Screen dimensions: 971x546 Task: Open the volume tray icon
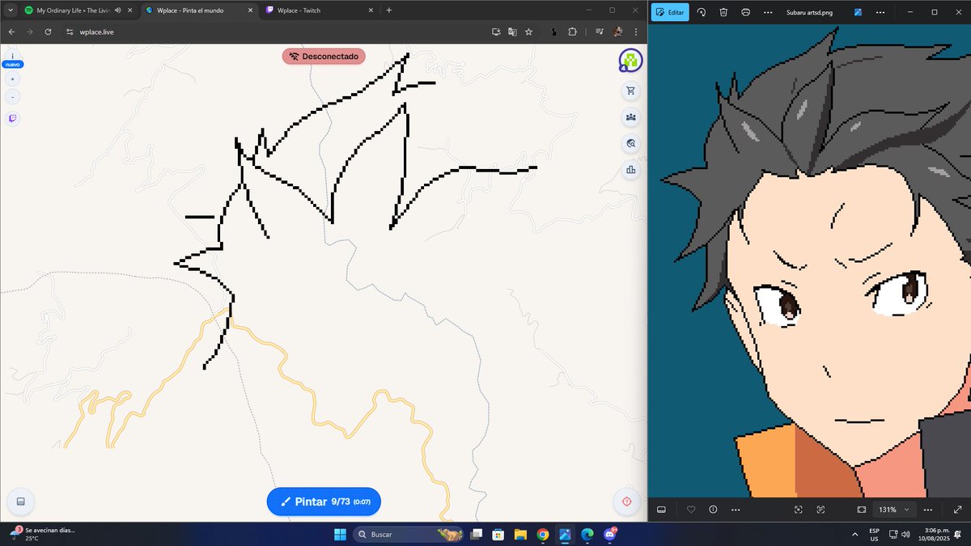[x=905, y=535]
